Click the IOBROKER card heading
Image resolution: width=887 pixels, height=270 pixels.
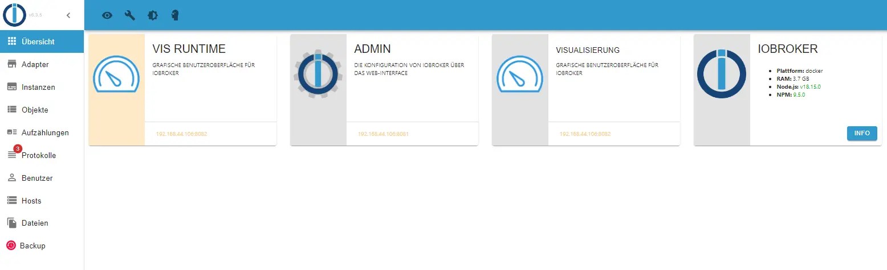pos(788,48)
